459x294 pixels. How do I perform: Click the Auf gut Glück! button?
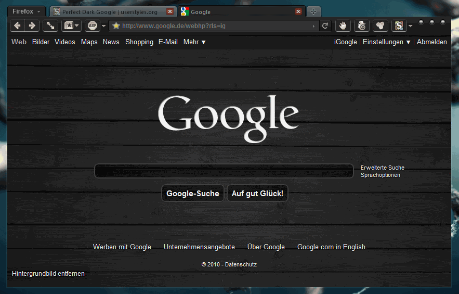pos(258,194)
